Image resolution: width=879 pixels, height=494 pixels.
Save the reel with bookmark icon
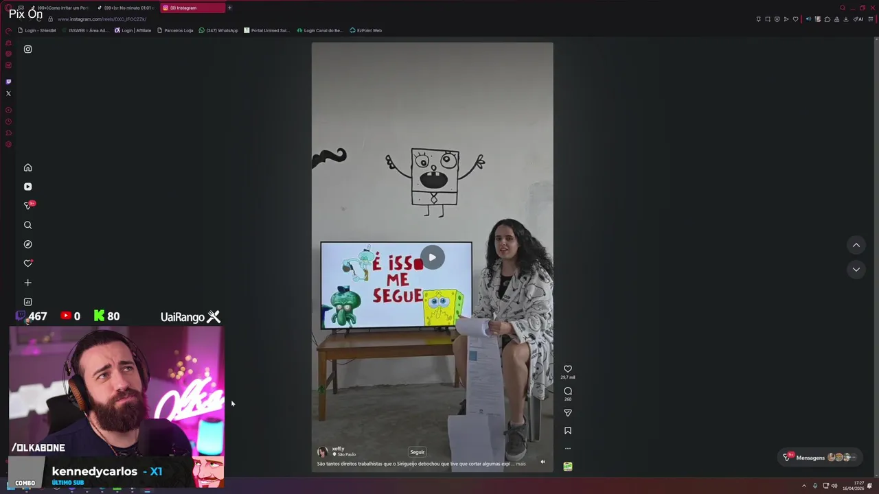pyautogui.click(x=568, y=431)
